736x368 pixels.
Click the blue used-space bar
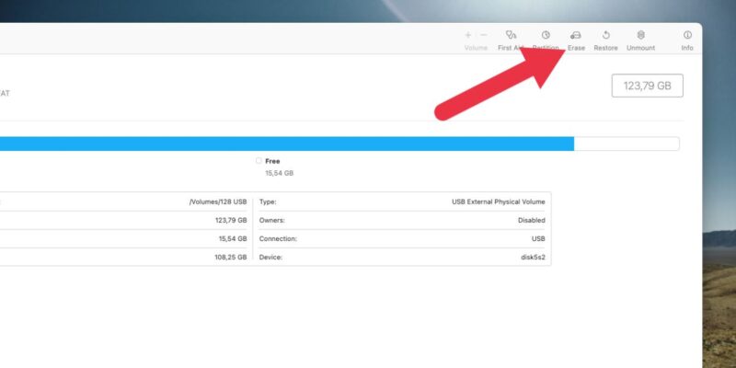tap(287, 144)
